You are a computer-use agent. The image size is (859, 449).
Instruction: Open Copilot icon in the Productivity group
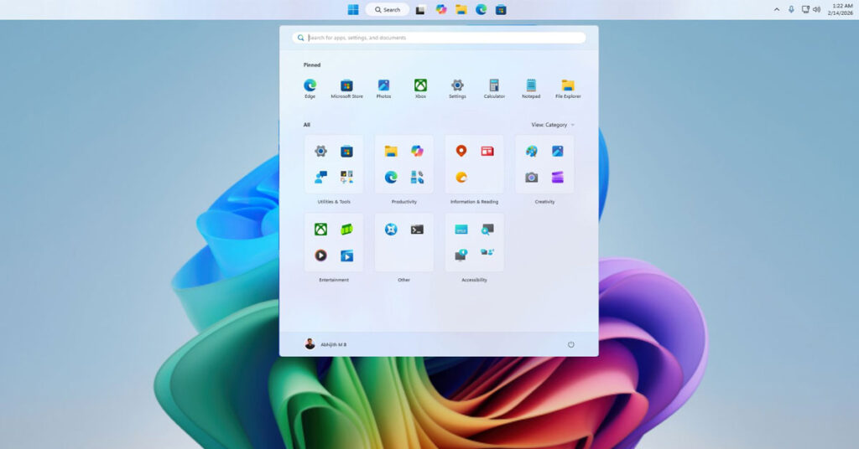tap(417, 151)
